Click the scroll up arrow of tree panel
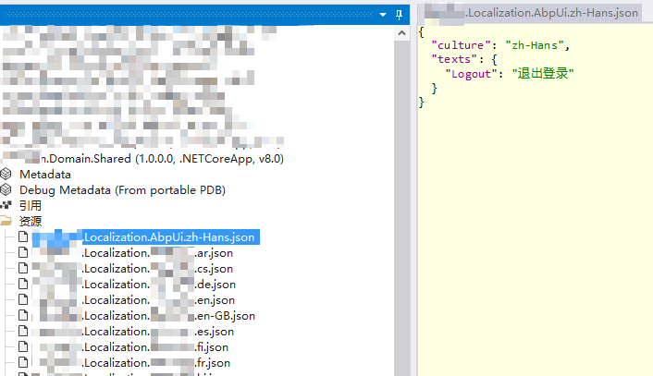653x376 pixels. point(400,32)
